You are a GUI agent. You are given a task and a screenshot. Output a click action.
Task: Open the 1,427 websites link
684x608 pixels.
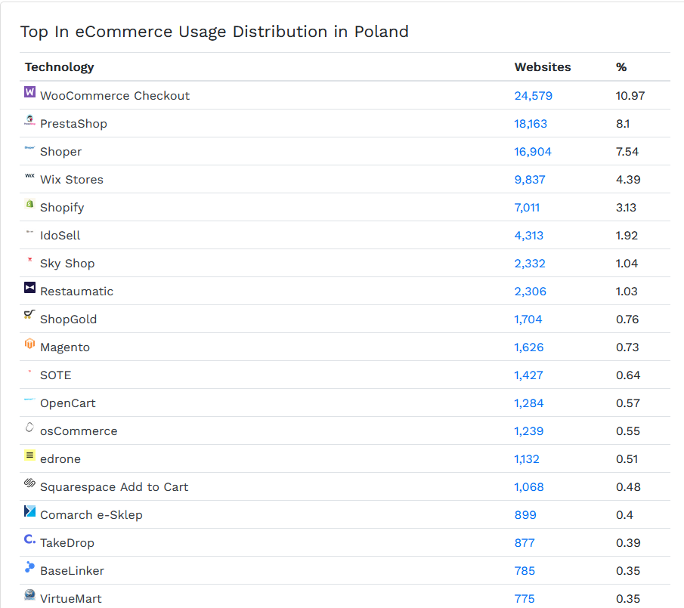click(529, 375)
